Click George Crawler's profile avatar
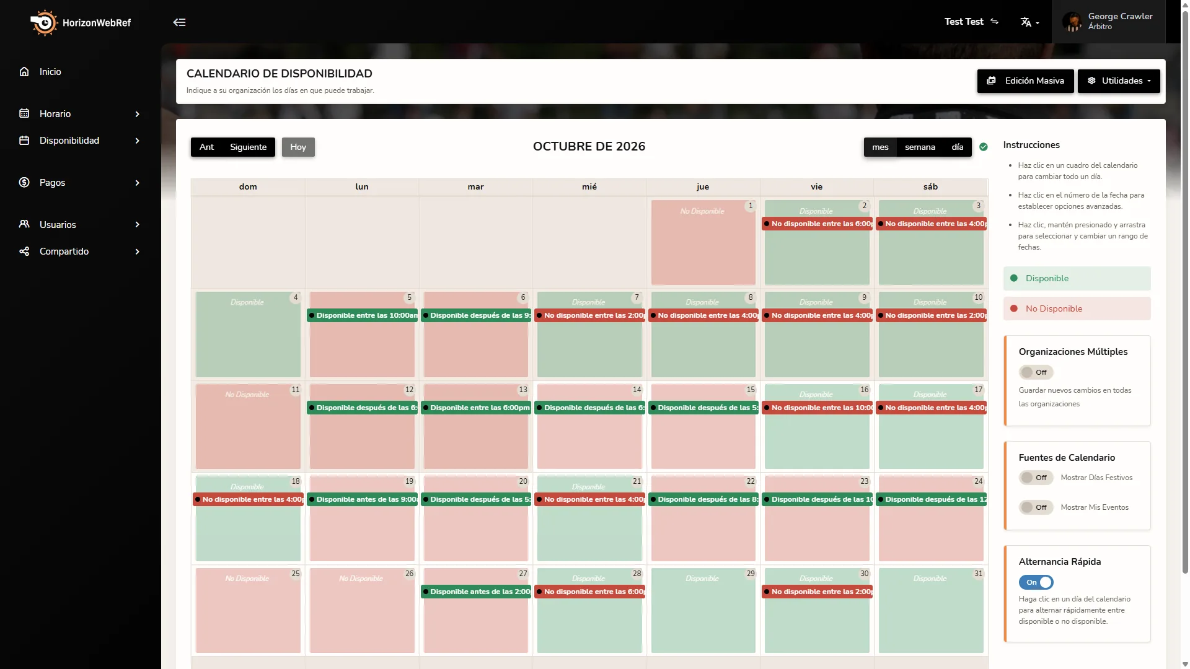1190x669 pixels. click(1072, 22)
